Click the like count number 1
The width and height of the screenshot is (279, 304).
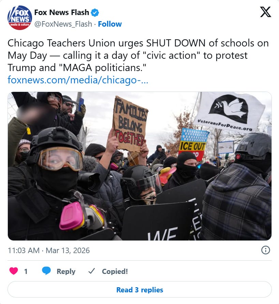26,272
